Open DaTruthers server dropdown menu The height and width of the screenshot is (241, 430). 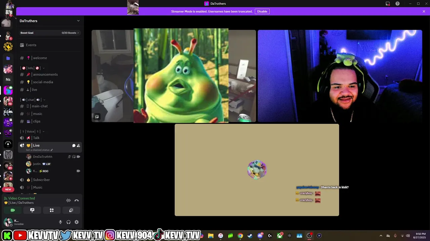point(50,21)
